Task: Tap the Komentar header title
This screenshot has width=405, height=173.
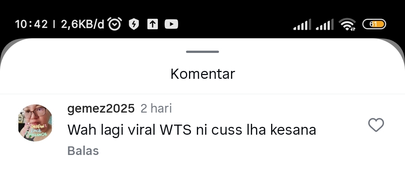Action: point(203,74)
